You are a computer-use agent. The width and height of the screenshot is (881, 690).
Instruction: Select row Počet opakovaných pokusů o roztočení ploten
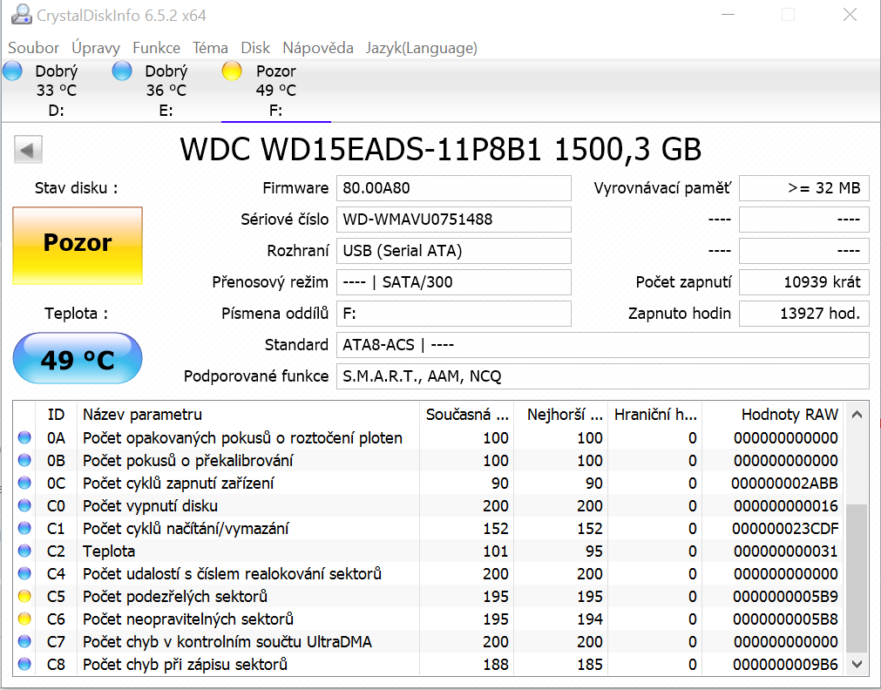[429, 437]
